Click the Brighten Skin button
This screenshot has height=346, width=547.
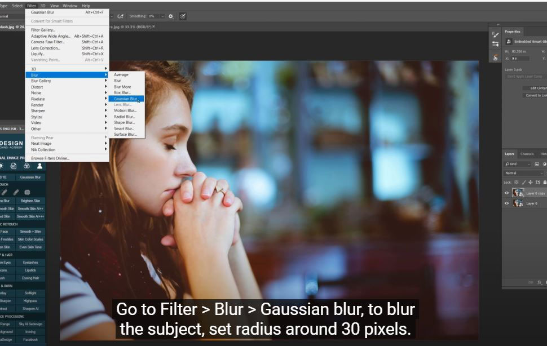tap(31, 201)
